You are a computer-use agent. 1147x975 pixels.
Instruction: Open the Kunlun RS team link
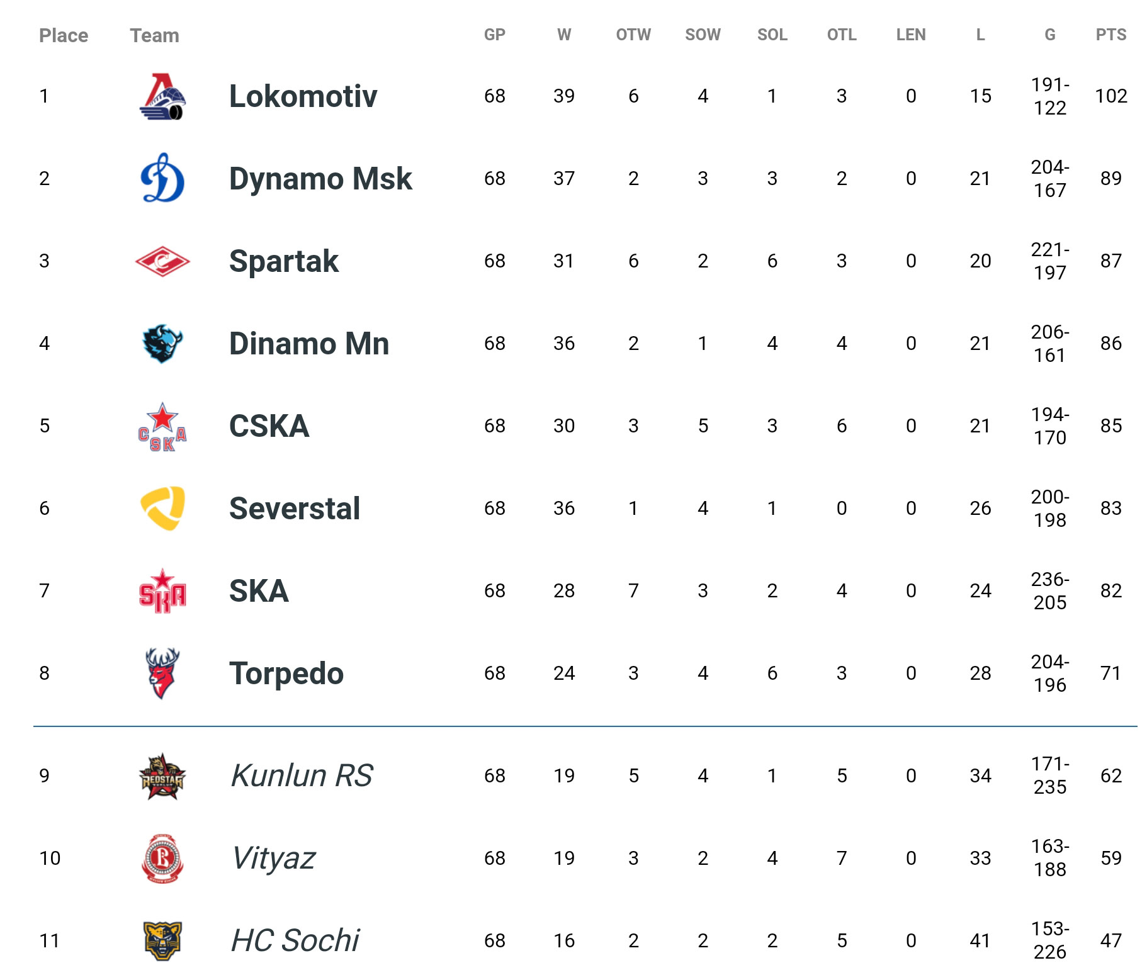click(302, 776)
